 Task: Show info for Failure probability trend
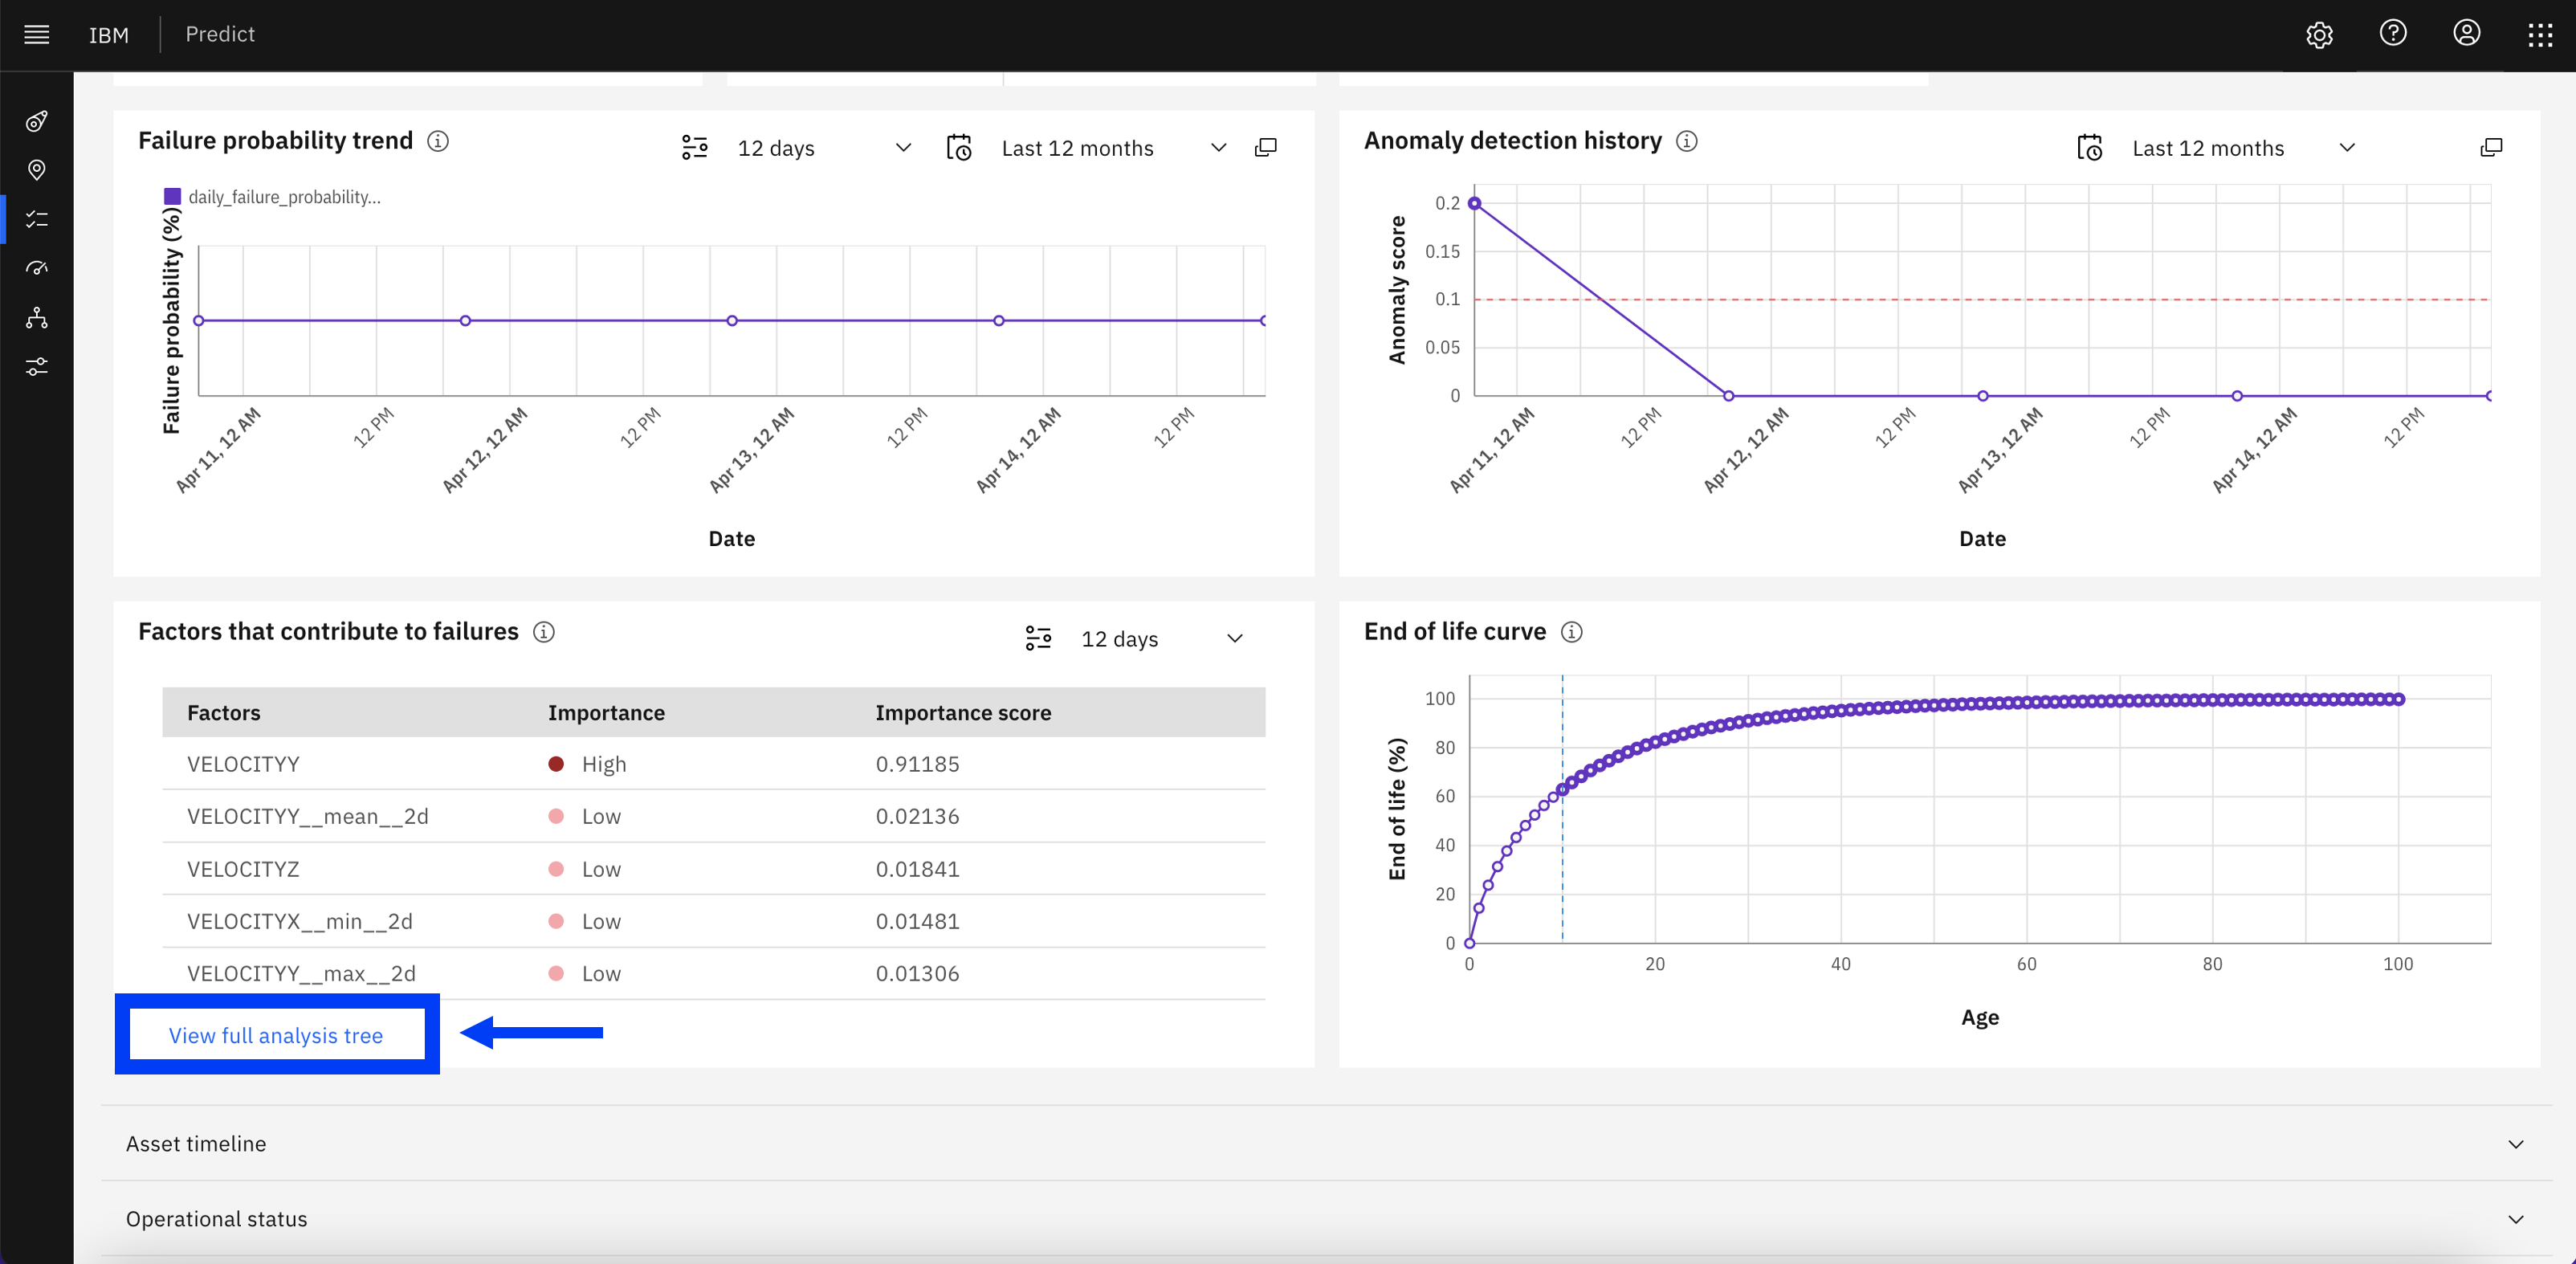tap(438, 141)
